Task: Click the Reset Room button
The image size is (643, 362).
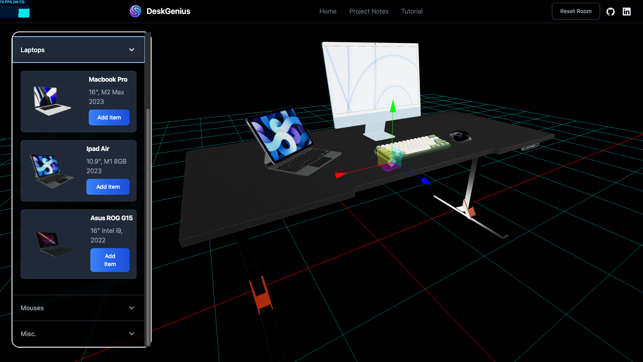Action: point(576,11)
